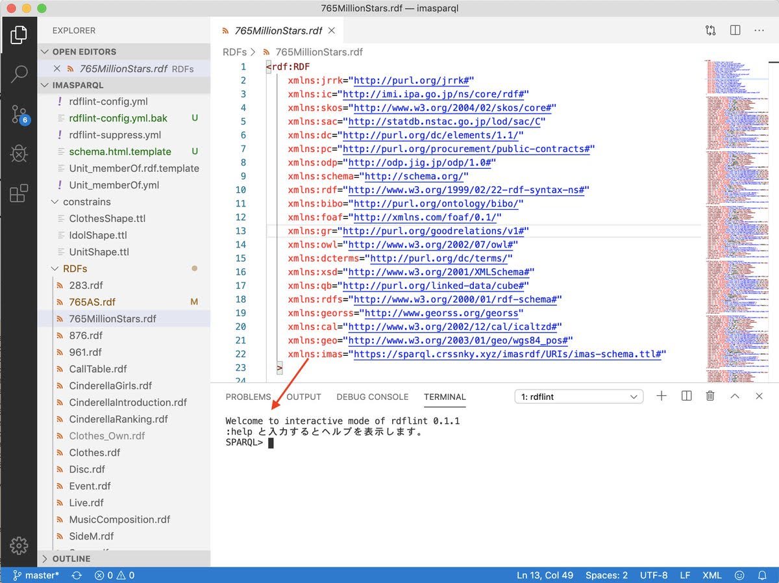This screenshot has height=583, width=779.
Task: Click the RDFs breadcrumb segment
Action: pos(234,52)
